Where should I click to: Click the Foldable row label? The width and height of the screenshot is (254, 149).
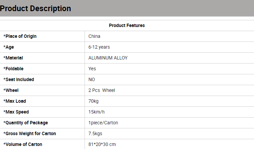click(x=14, y=69)
